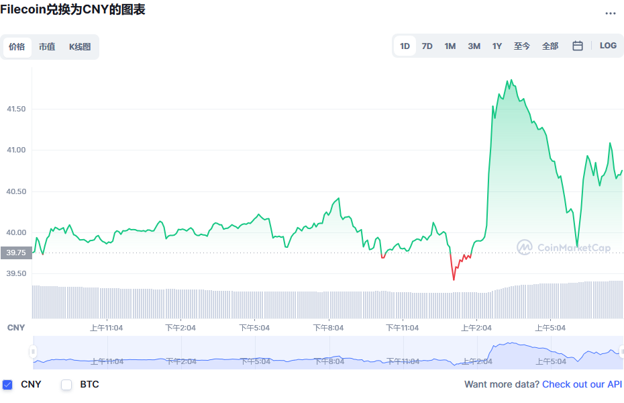This screenshot has height=403, width=624.
Task: Click the 39.50 y-axis label
Action: [x=16, y=273]
